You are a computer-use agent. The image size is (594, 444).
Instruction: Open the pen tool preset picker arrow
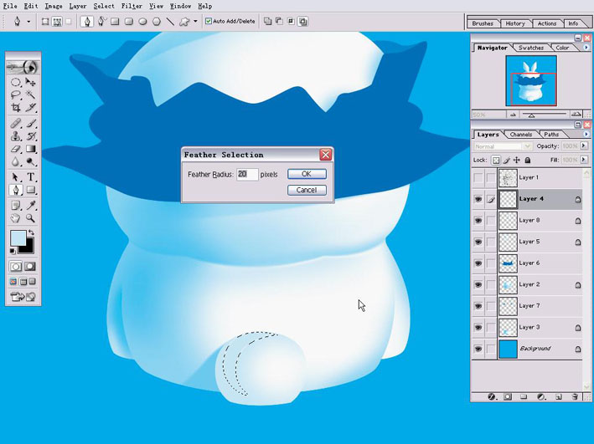pos(28,22)
